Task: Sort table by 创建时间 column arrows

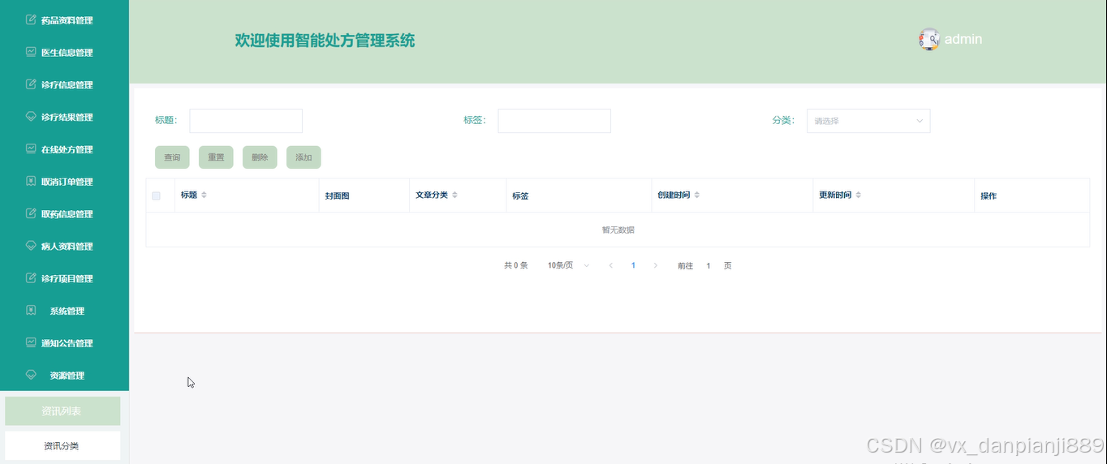Action: pyautogui.click(x=696, y=195)
